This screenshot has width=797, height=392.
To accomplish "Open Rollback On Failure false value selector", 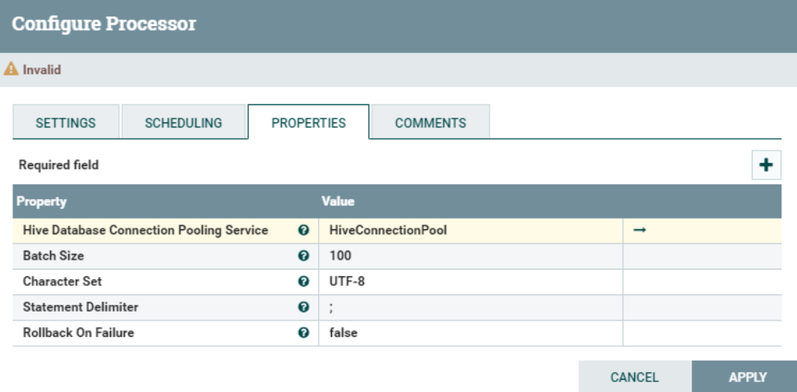I will pos(471,333).
